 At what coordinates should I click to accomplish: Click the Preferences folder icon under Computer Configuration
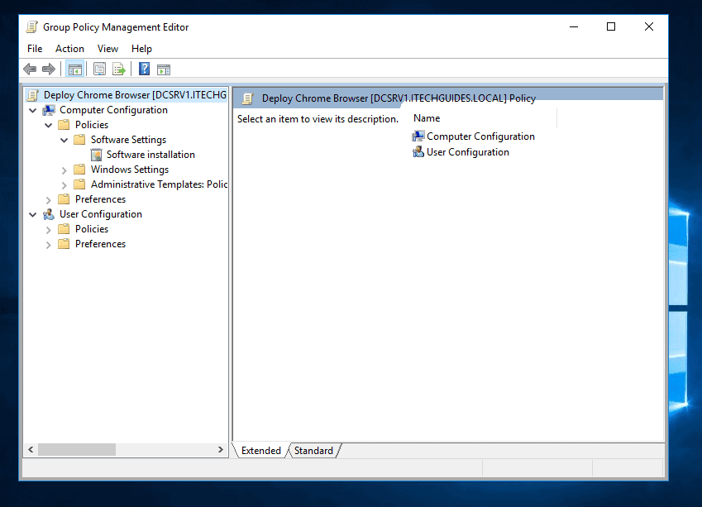pos(64,198)
